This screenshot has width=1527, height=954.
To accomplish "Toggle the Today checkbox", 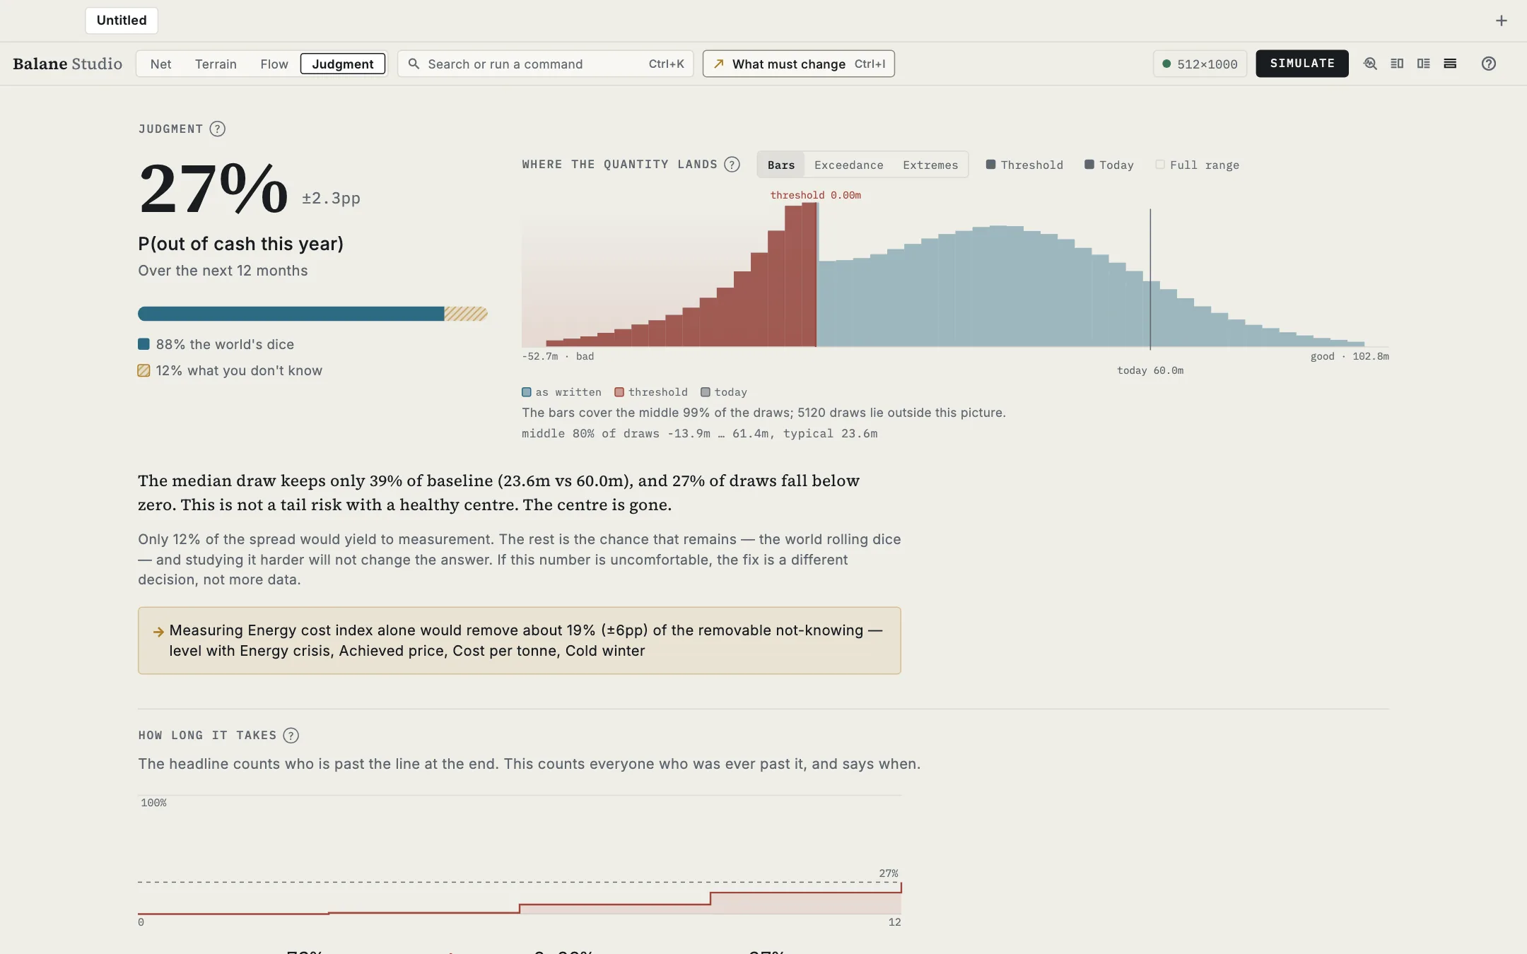I will (x=1089, y=165).
